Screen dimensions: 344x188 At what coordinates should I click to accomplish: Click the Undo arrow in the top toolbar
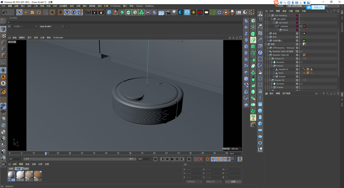tap(5, 12)
